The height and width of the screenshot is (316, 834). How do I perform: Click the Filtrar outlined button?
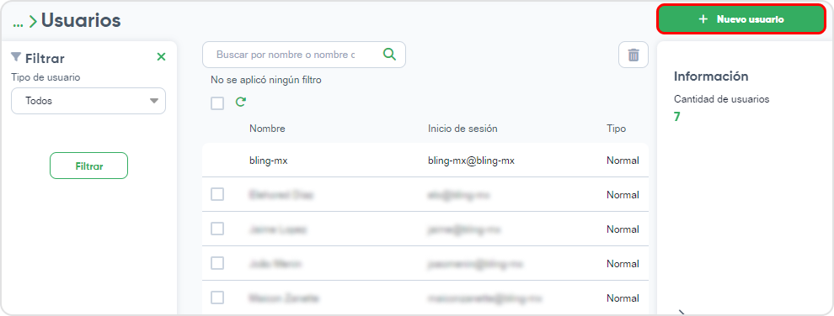[88, 166]
